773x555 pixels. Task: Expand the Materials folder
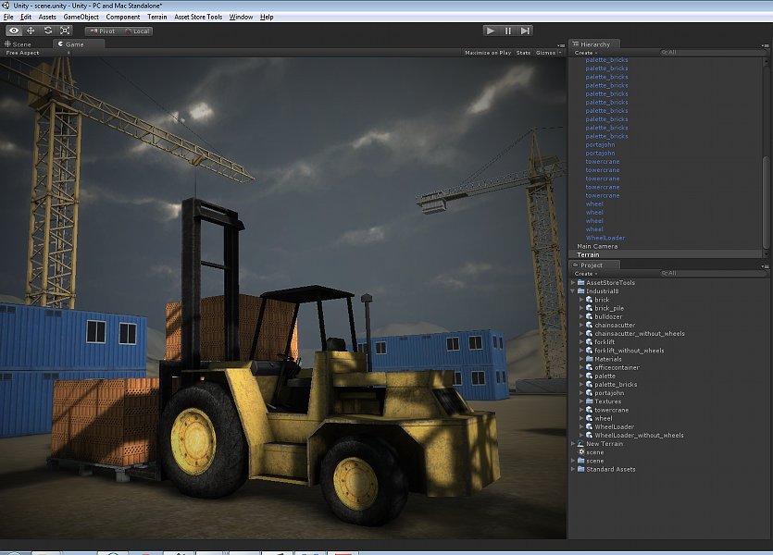(x=581, y=359)
